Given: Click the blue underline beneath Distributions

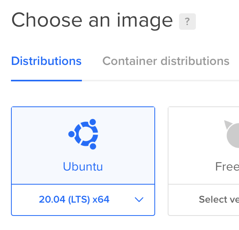Looking at the screenshot, I should coord(46,81).
